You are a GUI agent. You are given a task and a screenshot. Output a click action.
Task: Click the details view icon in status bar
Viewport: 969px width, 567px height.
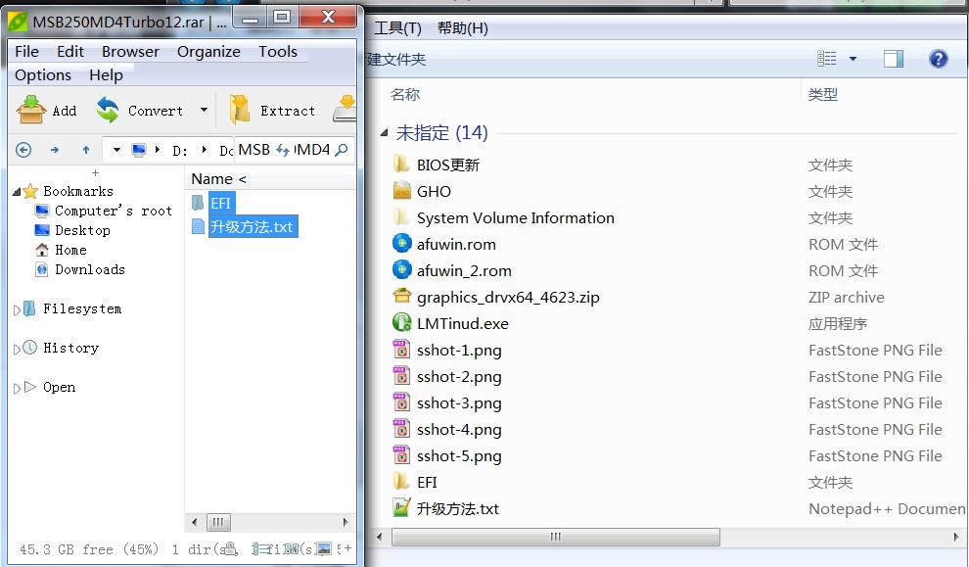pyautogui.click(x=259, y=548)
